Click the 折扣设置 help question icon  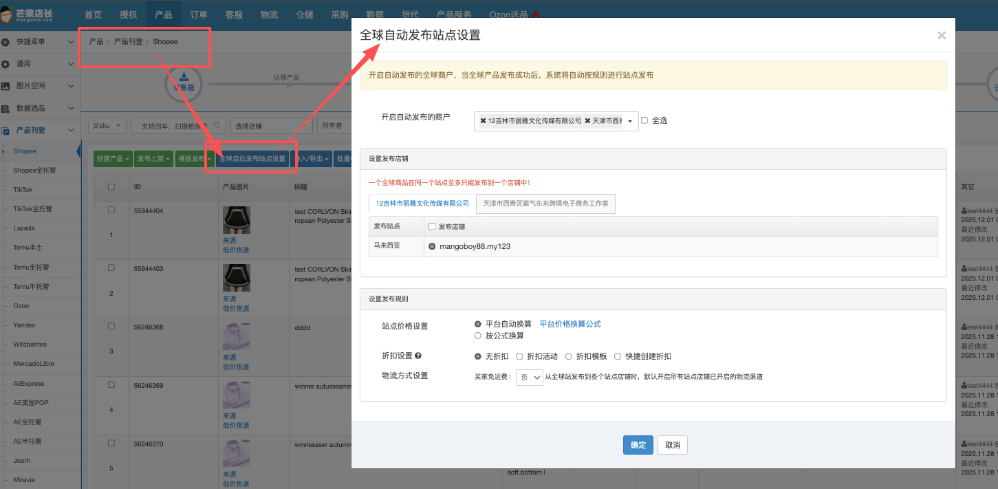[x=418, y=356]
